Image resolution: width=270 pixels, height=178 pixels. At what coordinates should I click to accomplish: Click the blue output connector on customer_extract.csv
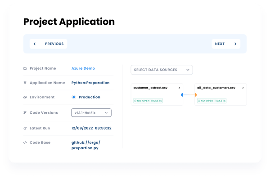coord(182,95)
